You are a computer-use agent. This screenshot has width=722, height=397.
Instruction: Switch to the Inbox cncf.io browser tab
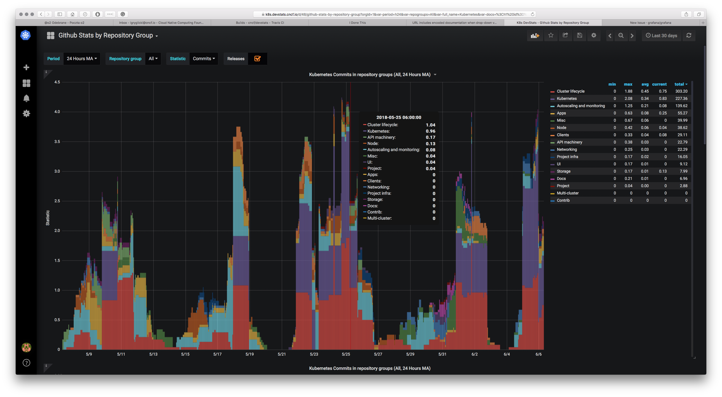click(162, 23)
